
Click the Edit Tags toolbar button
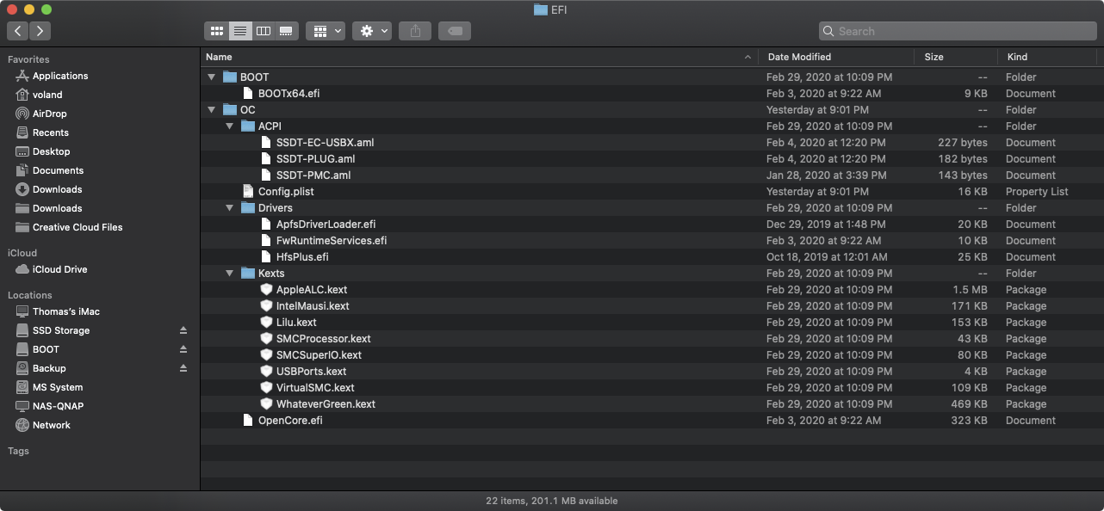455,31
